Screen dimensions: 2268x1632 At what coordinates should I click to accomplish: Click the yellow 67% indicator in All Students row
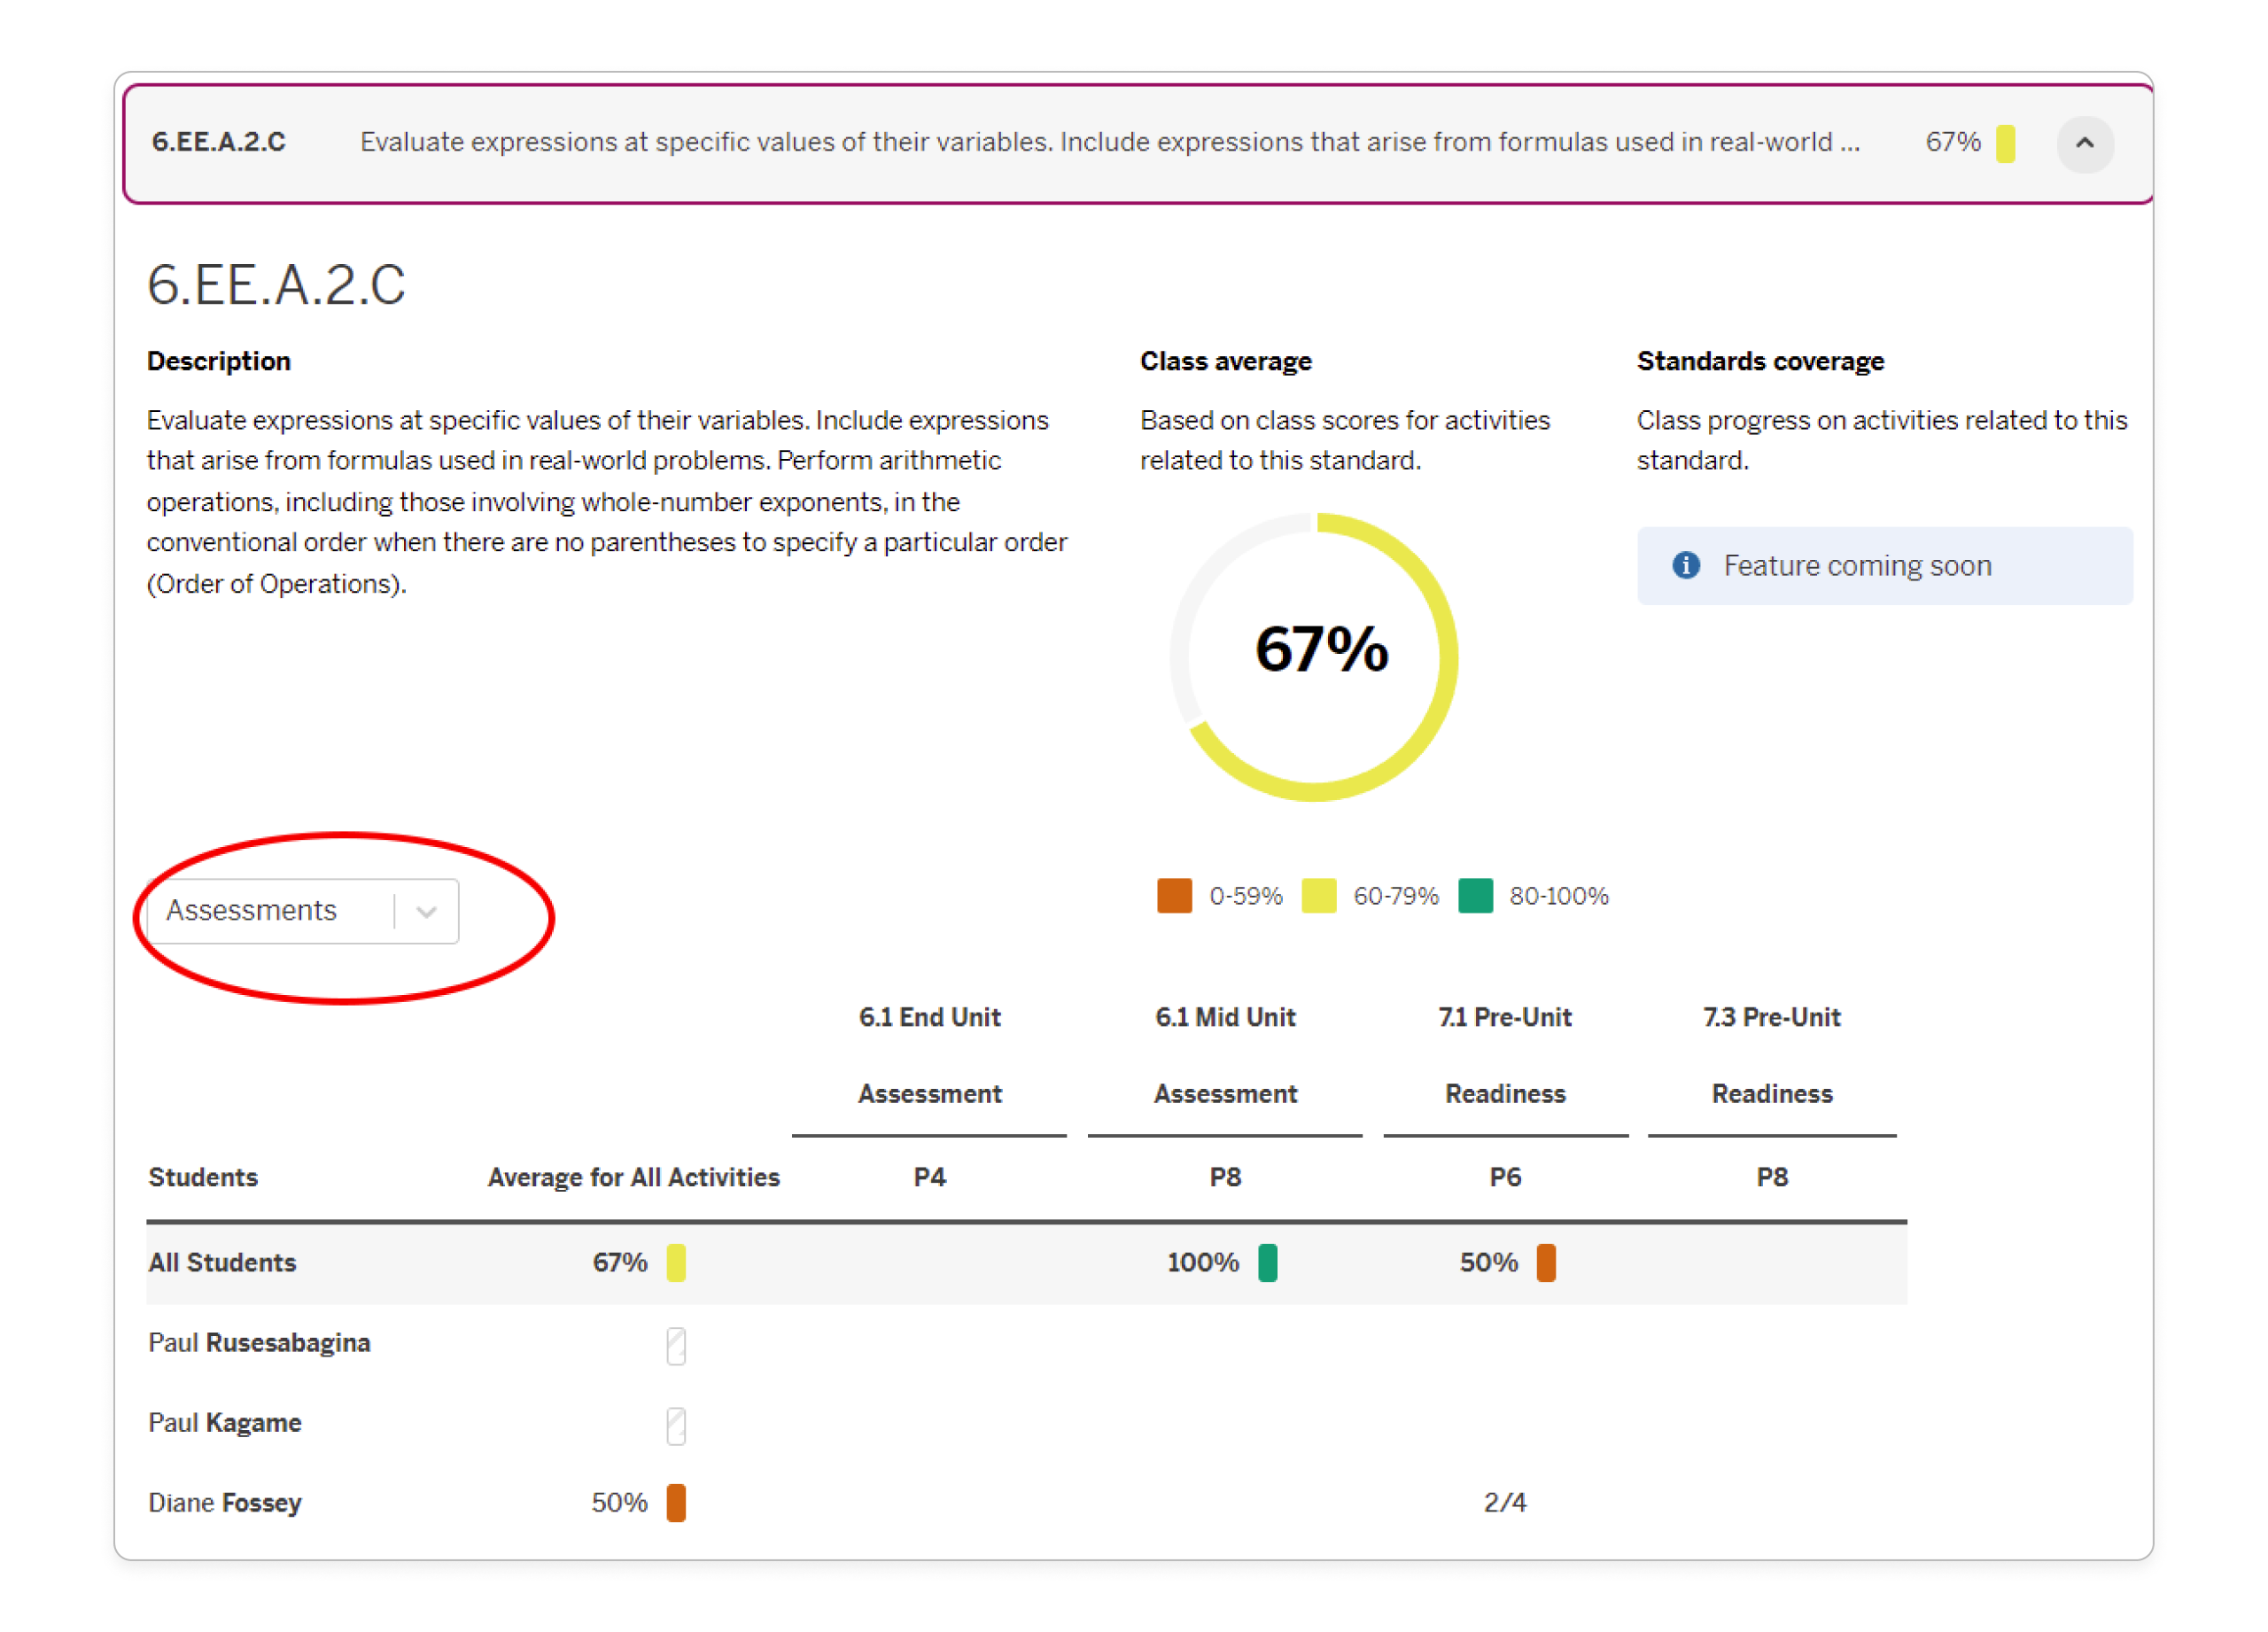676,1262
